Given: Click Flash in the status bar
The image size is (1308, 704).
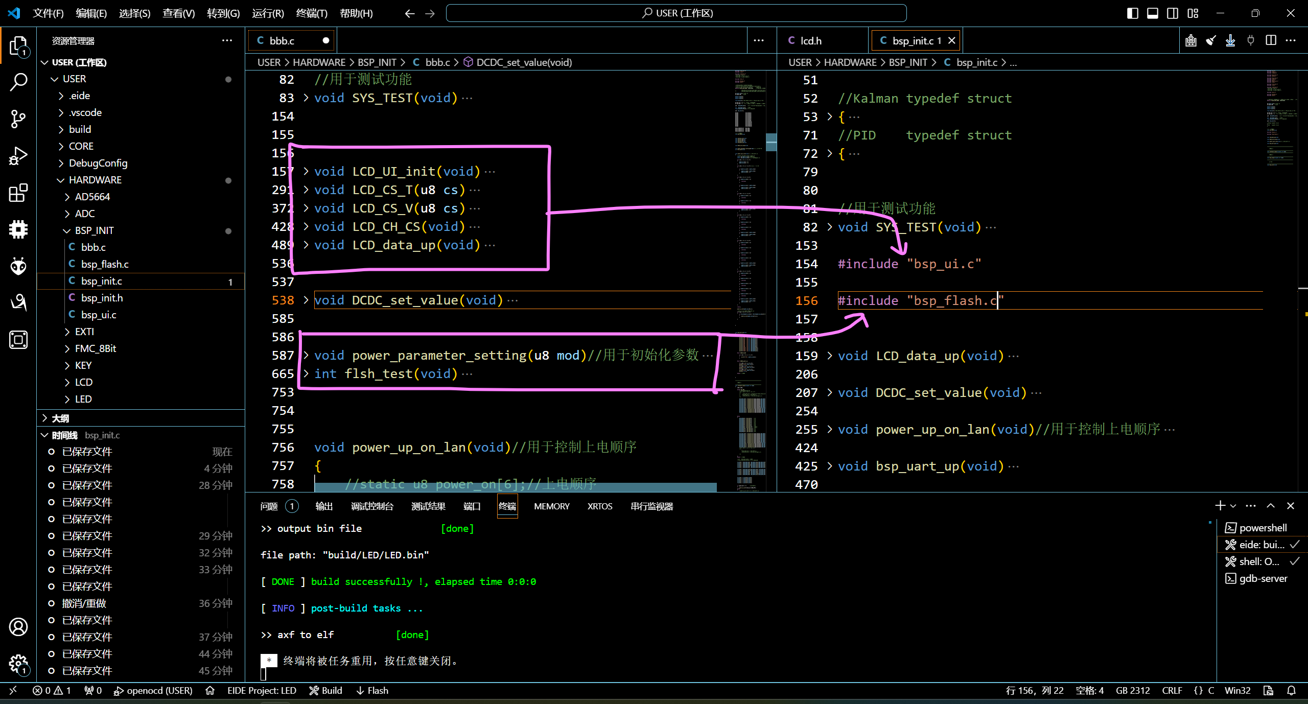Looking at the screenshot, I should click(372, 691).
